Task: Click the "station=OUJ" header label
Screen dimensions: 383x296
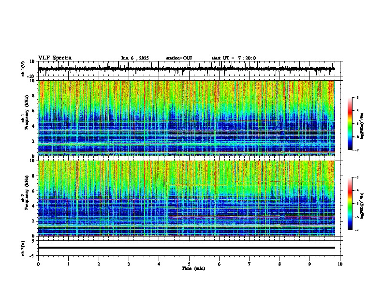Action: tap(179, 58)
